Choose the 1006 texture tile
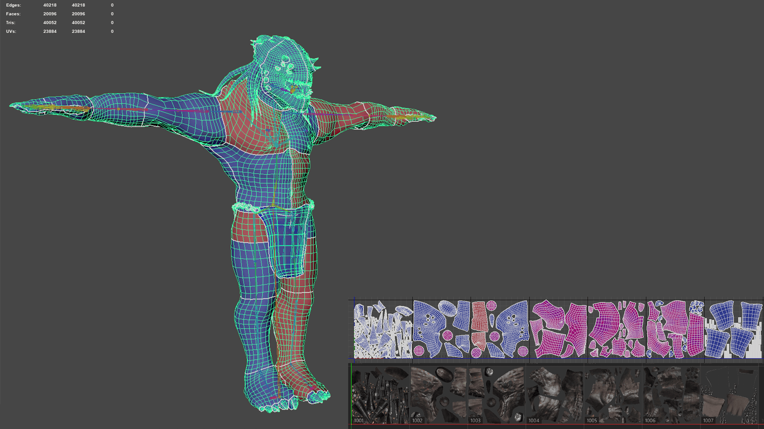 [x=671, y=395]
